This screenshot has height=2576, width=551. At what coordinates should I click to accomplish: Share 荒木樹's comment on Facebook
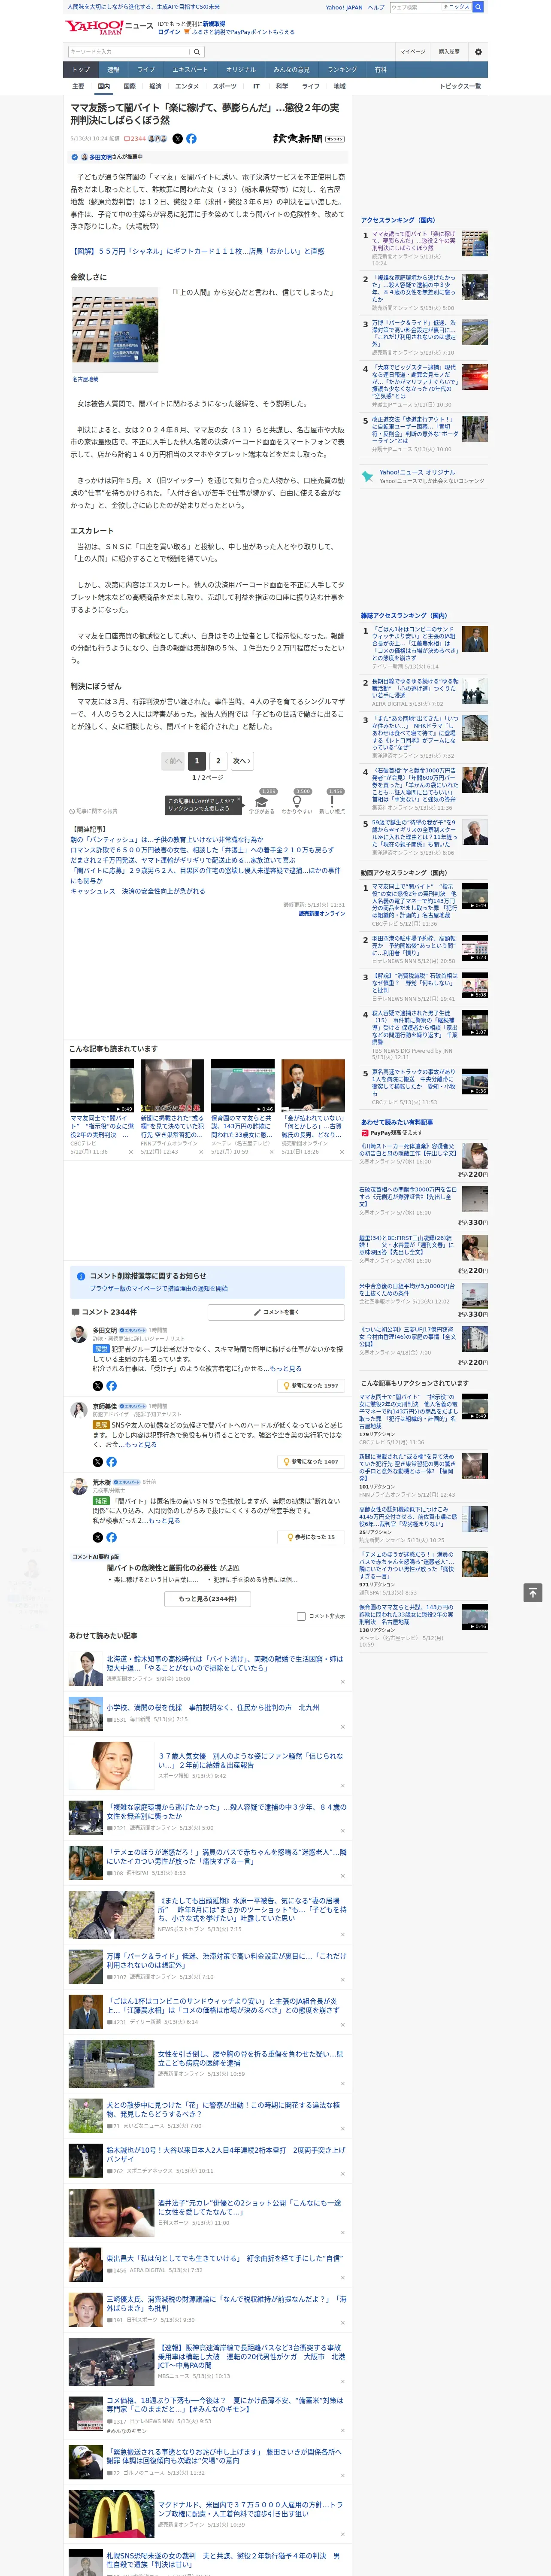[111, 1537]
